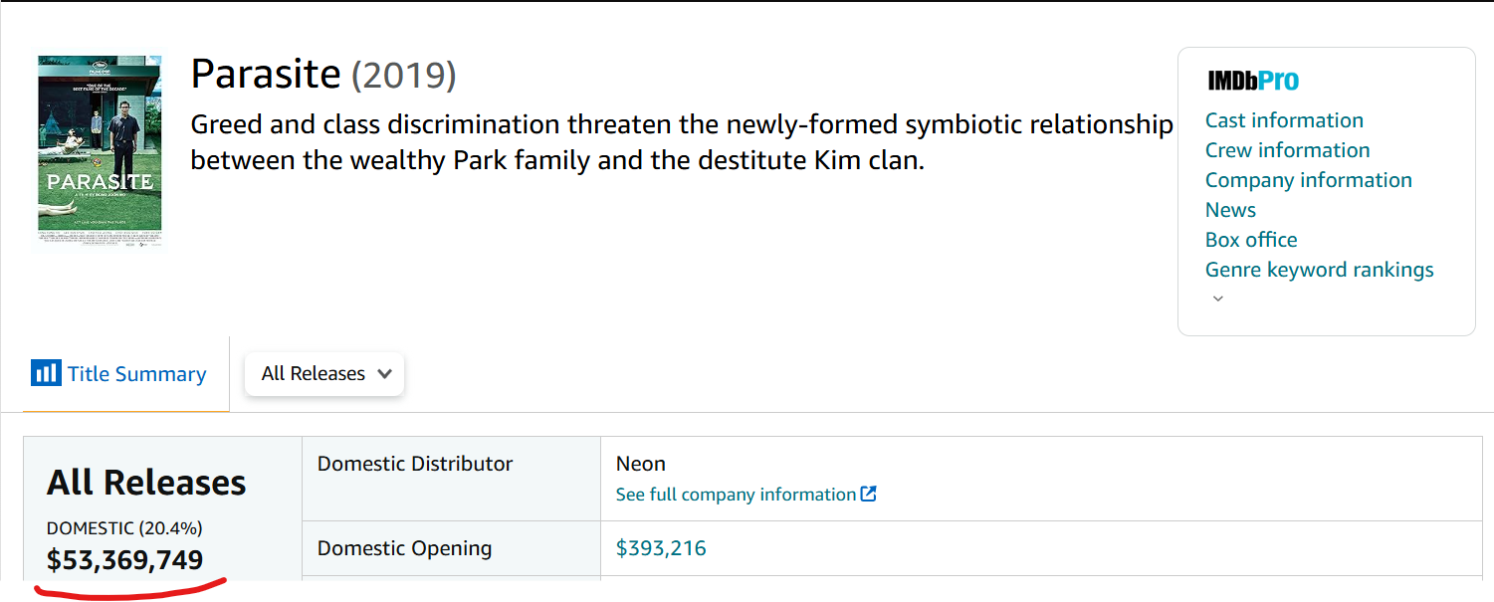Open the Box office link
The height and width of the screenshot is (602, 1494).
tap(1251, 240)
